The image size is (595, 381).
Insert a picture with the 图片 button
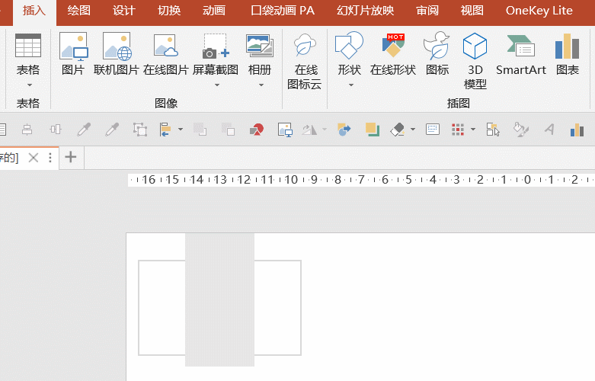click(74, 53)
